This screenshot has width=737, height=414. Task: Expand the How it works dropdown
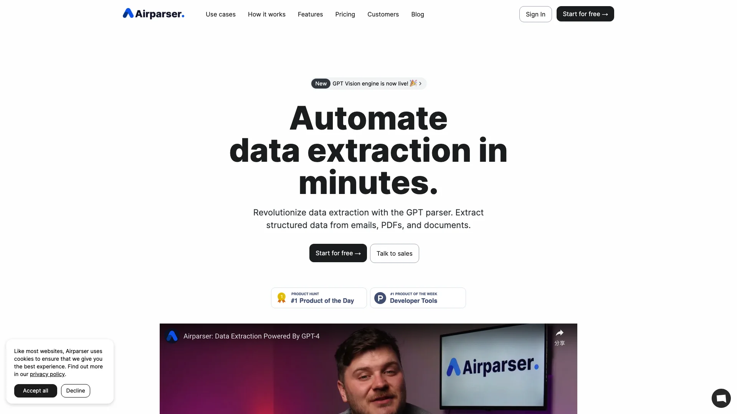pos(267,14)
